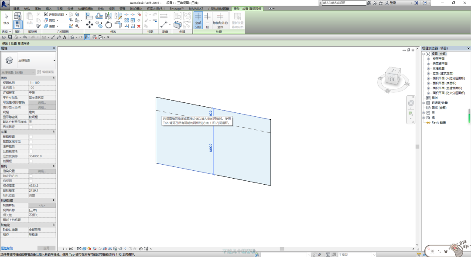Check the 剖面框 checkbox

coord(31,161)
